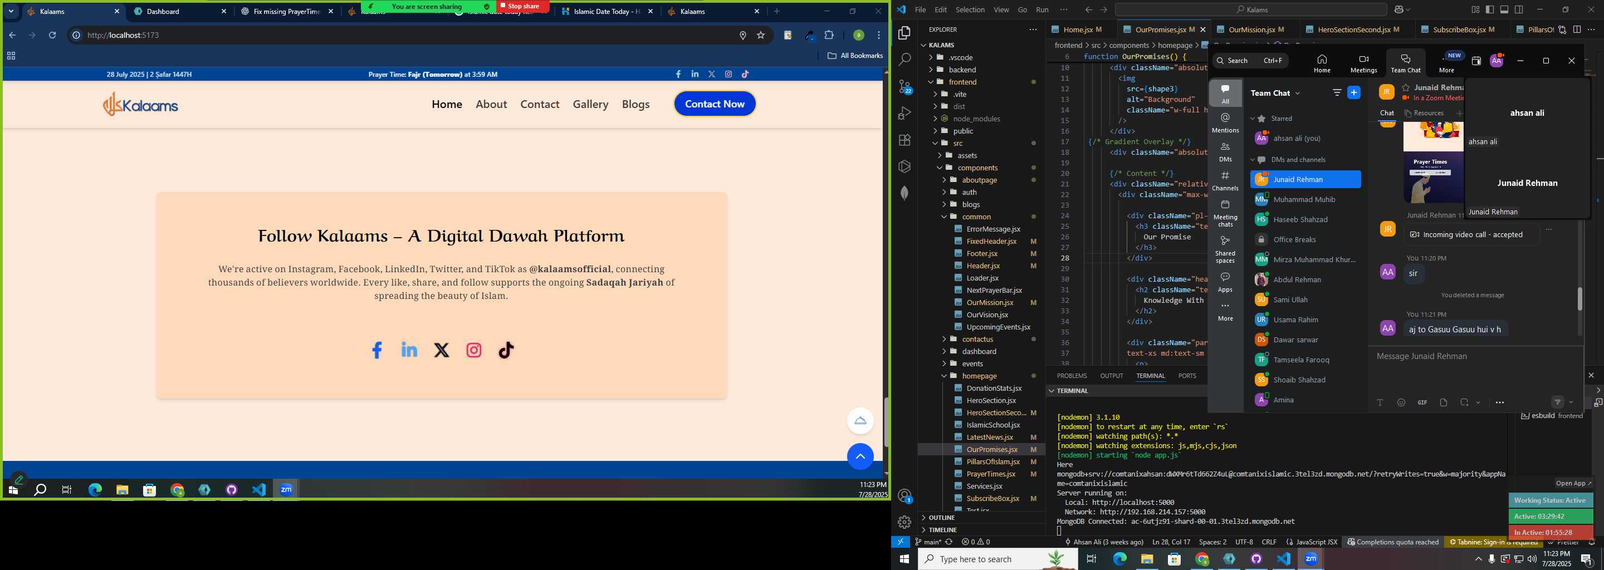This screenshot has width=1604, height=570.
Task: Click Facebook icon in Follow Kalaams card
Action: (x=376, y=350)
